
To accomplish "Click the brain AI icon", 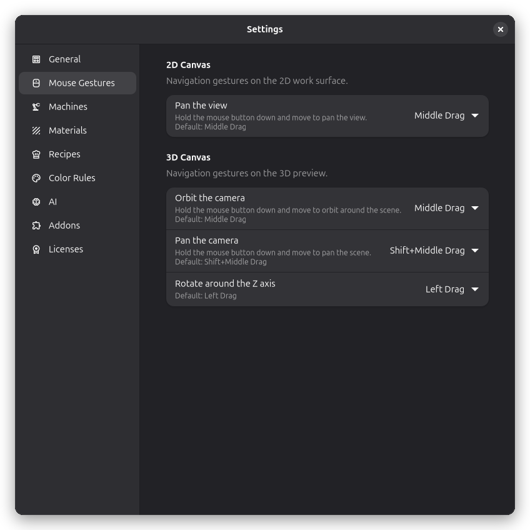I will 36,202.
